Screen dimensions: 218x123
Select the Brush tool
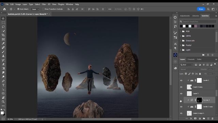3,52
